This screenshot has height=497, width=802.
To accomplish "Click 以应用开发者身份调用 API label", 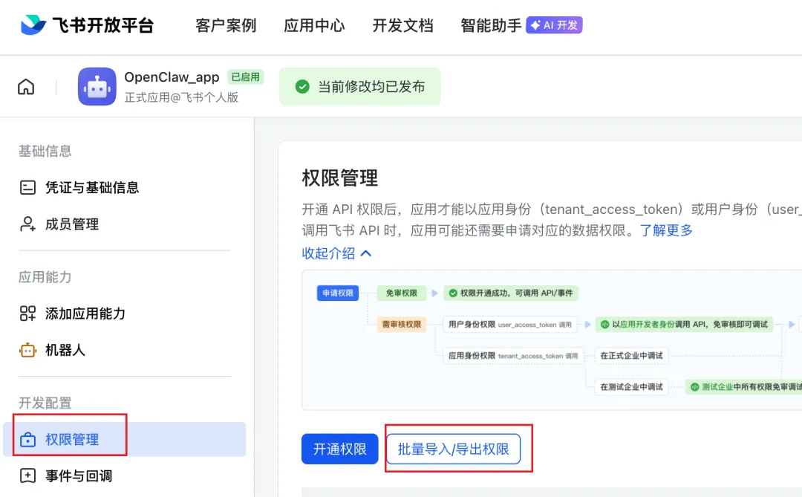I will point(685,325).
